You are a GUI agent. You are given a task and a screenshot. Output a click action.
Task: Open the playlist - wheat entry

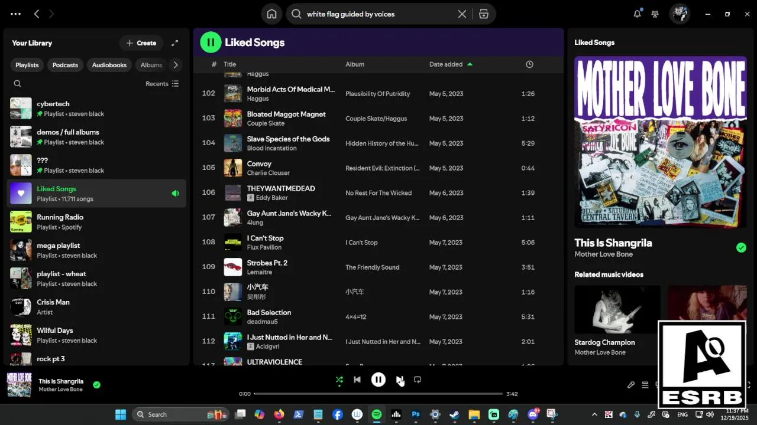coord(96,279)
